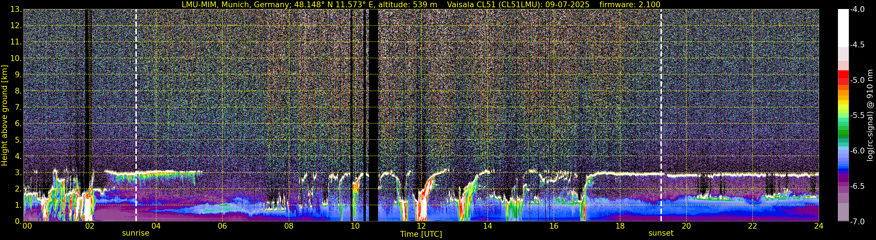Click the '10' tick on the time axis

355,226
